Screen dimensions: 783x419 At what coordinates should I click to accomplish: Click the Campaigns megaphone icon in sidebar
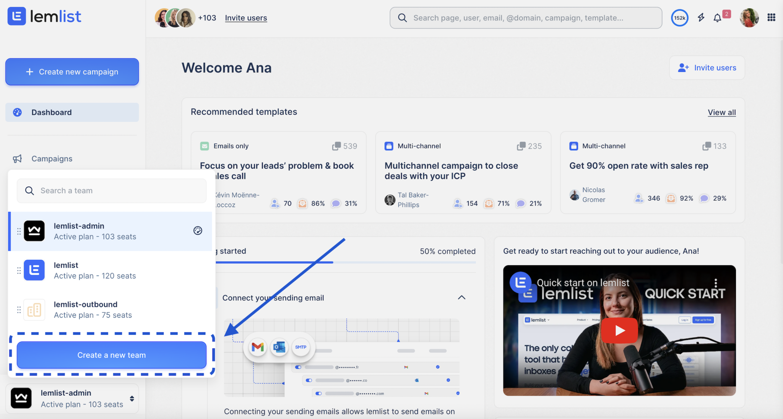click(x=18, y=159)
